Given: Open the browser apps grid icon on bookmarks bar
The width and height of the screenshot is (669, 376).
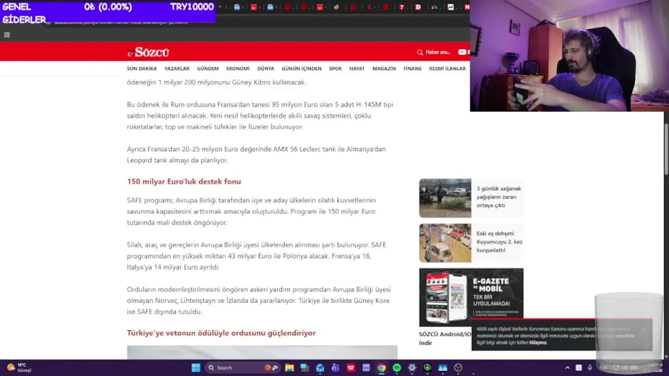Looking at the screenshot, I should [7, 35].
